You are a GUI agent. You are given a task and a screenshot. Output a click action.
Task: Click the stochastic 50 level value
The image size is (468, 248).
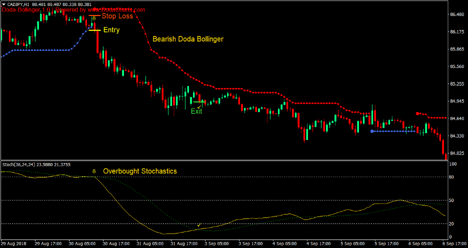[x=452, y=200]
